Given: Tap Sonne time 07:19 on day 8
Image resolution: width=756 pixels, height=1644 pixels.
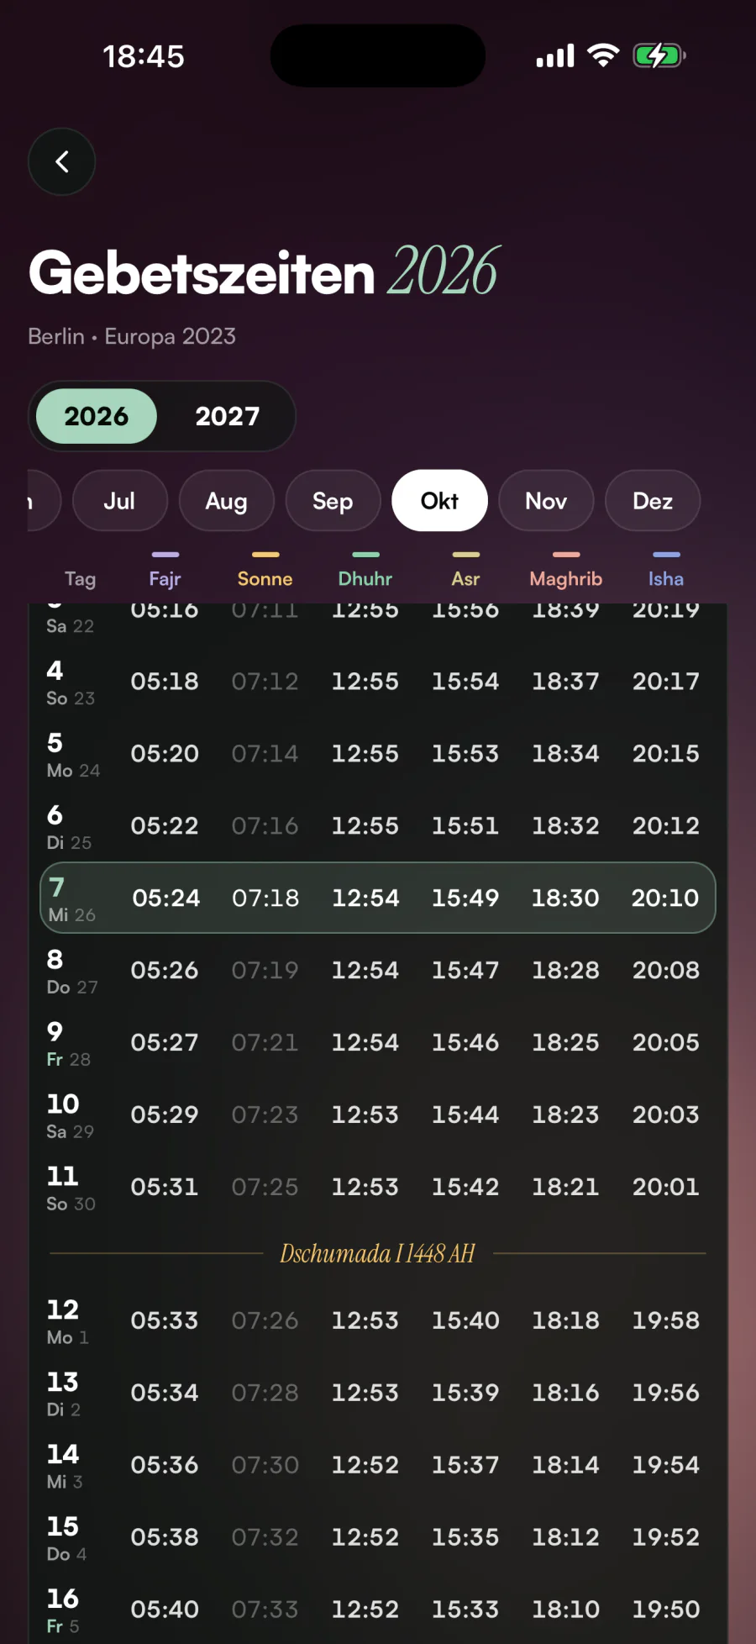Looking at the screenshot, I should [265, 970].
